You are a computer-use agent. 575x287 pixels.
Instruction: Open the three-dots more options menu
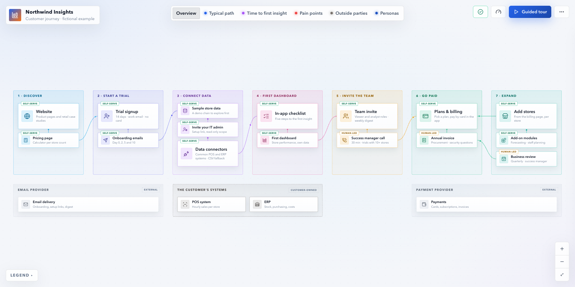point(562,12)
